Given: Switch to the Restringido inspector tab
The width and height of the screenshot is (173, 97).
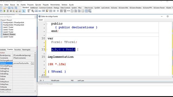Looking at the screenshot, I should (x=26, y=50).
